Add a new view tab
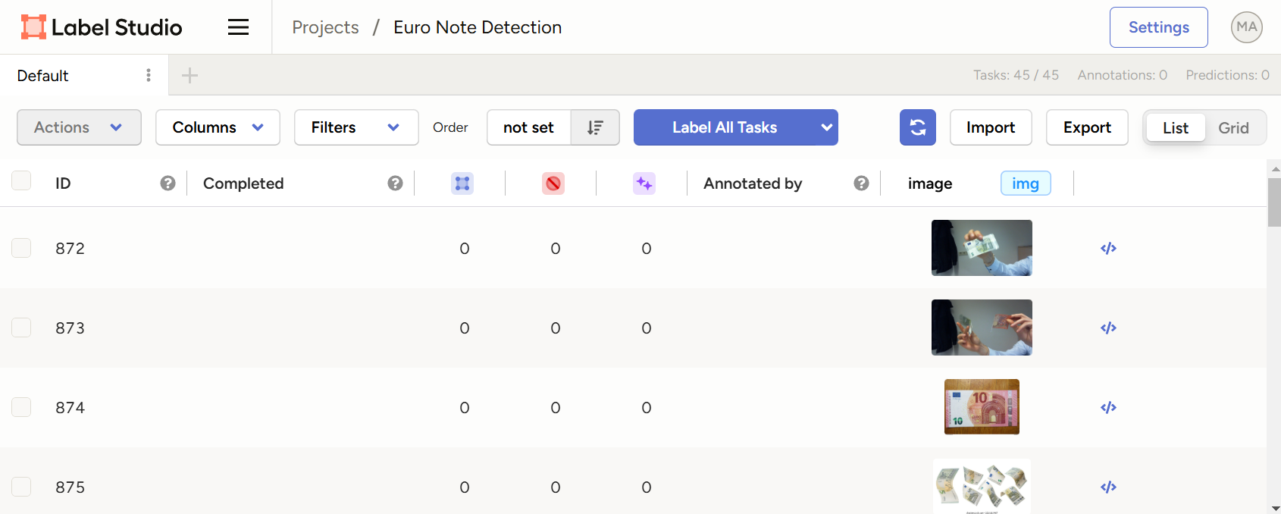The width and height of the screenshot is (1281, 514). 189,75
